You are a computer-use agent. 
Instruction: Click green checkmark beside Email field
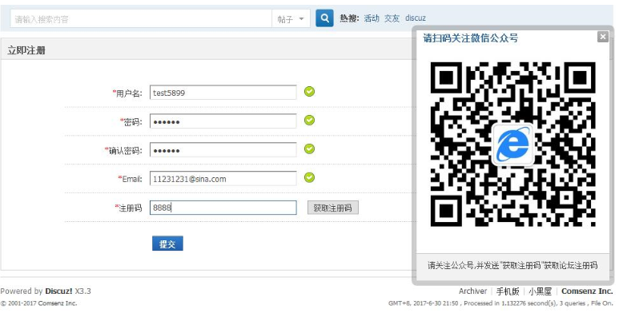pyautogui.click(x=309, y=178)
